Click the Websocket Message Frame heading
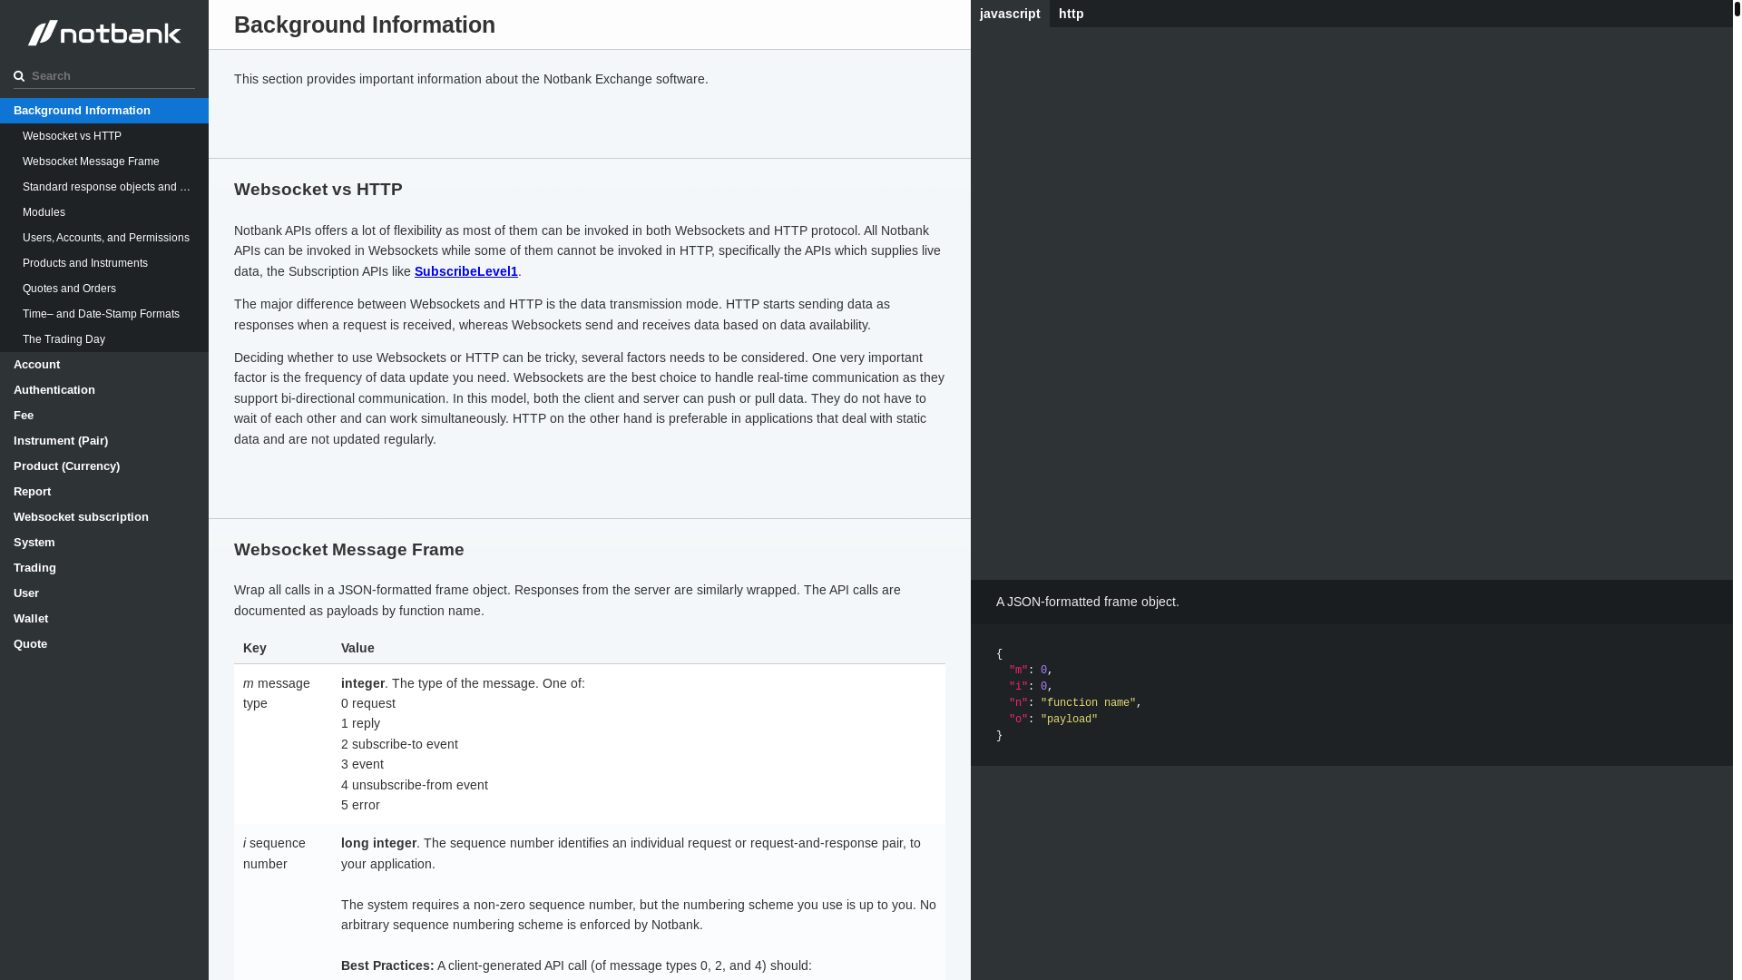This screenshot has height=980, width=1742. tap(349, 550)
